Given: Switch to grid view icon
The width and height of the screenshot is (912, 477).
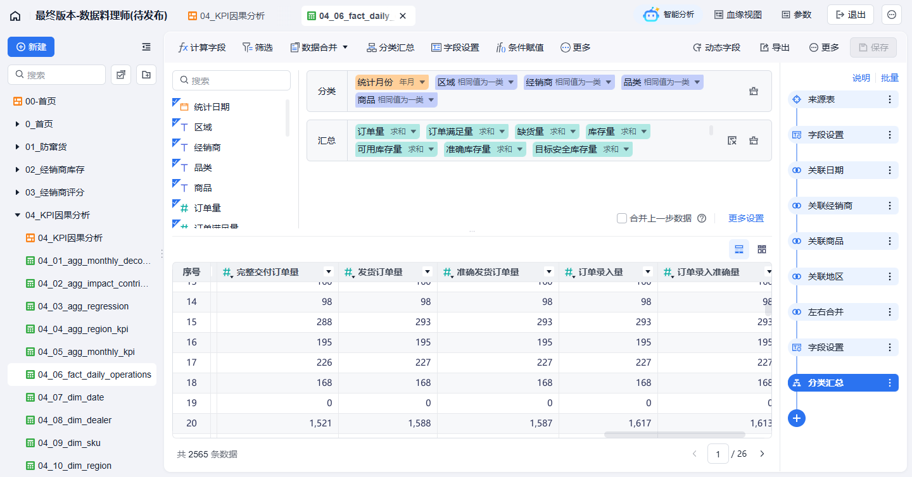Looking at the screenshot, I should (762, 249).
